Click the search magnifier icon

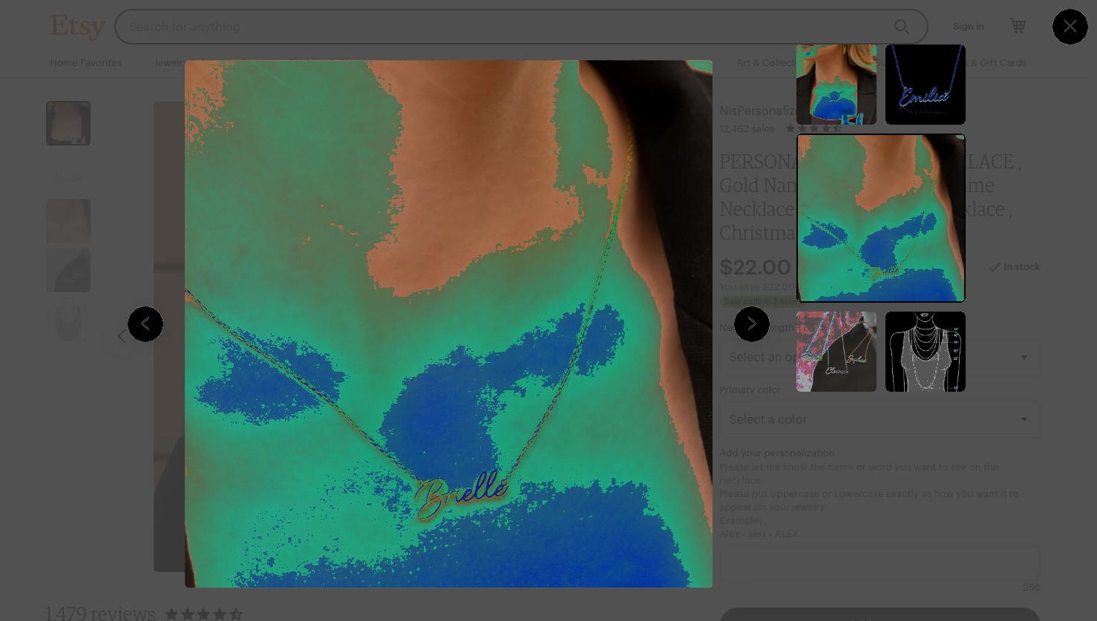902,27
